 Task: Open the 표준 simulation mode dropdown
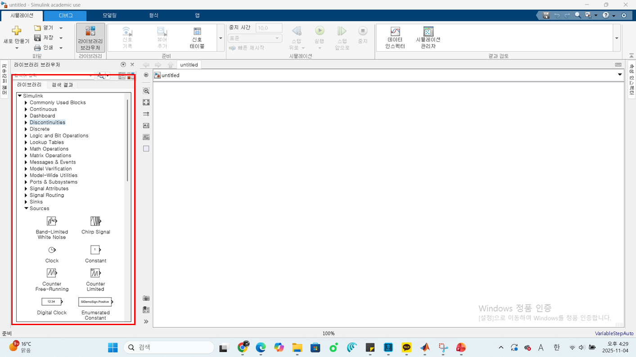coord(255,38)
